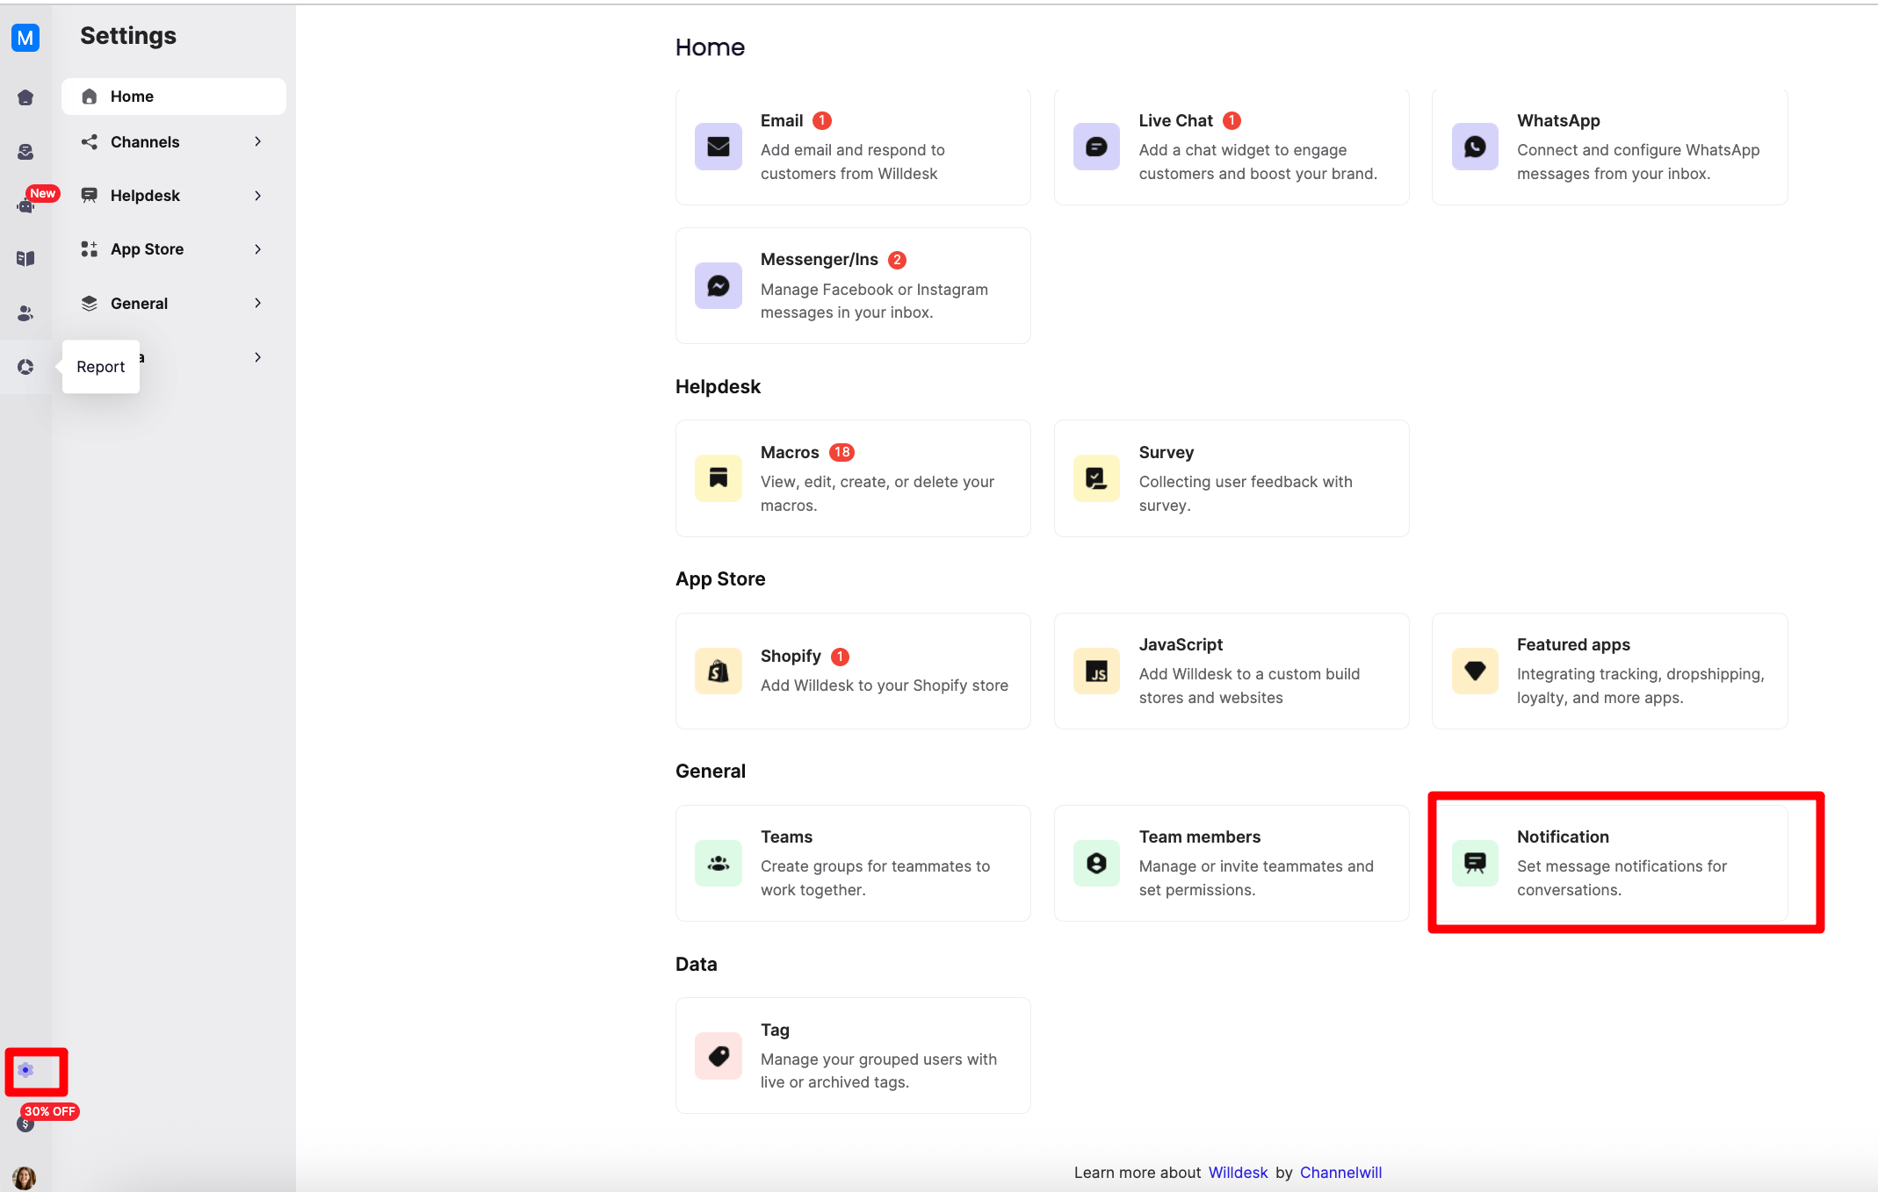Open the home icon in left rail

coord(25,97)
